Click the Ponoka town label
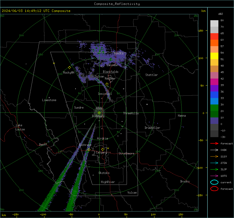This screenshot has height=218, width=234. pos(119,53)
